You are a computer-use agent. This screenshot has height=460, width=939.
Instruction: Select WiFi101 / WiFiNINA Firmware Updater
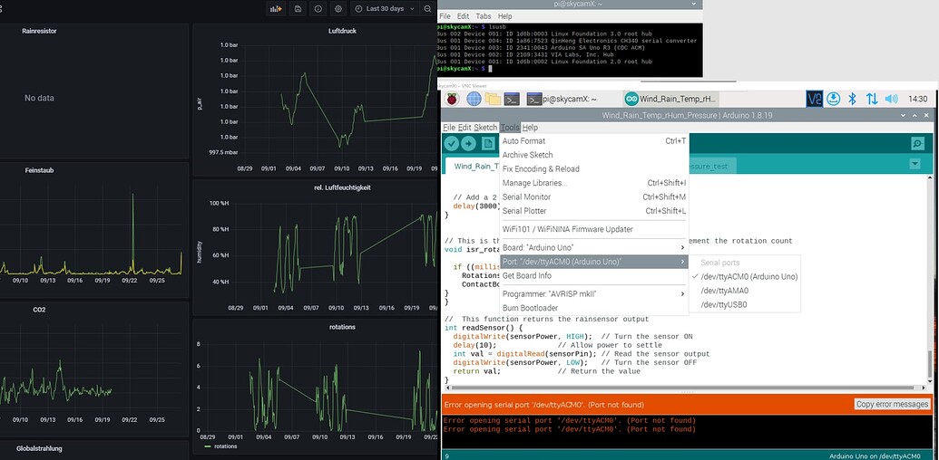593,229
